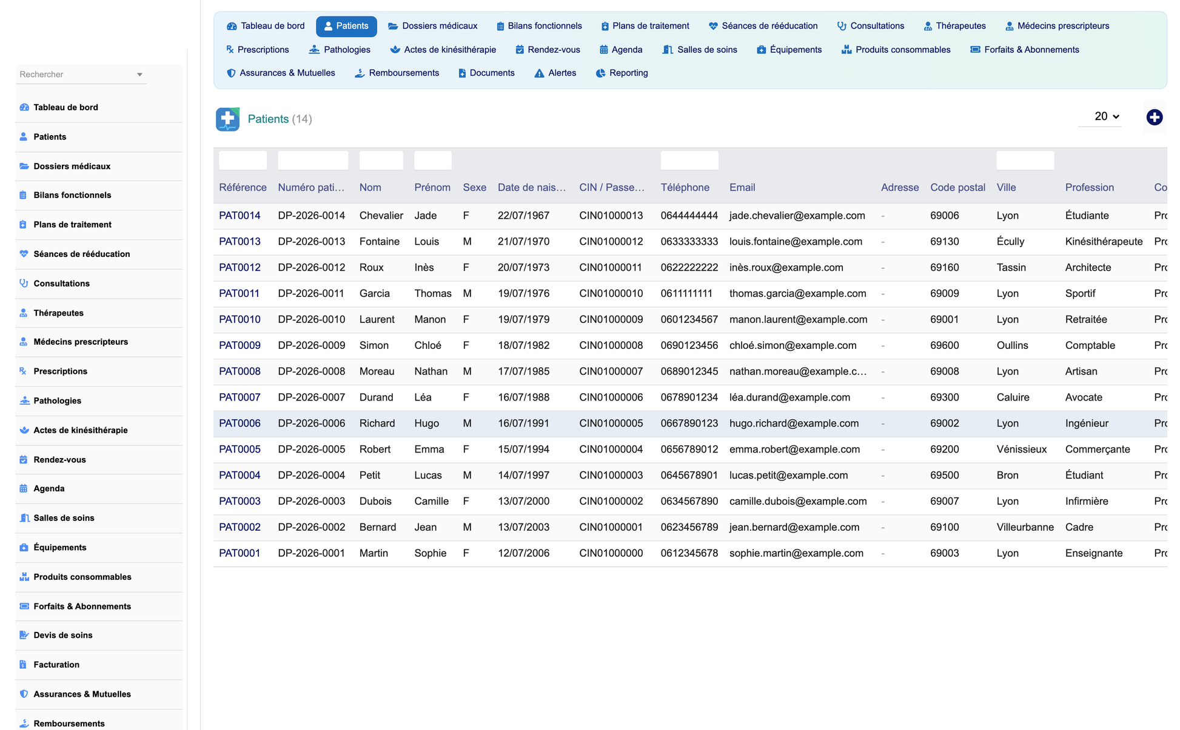Click the Nom filter input field
This screenshot has width=1180, height=730.
click(381, 161)
